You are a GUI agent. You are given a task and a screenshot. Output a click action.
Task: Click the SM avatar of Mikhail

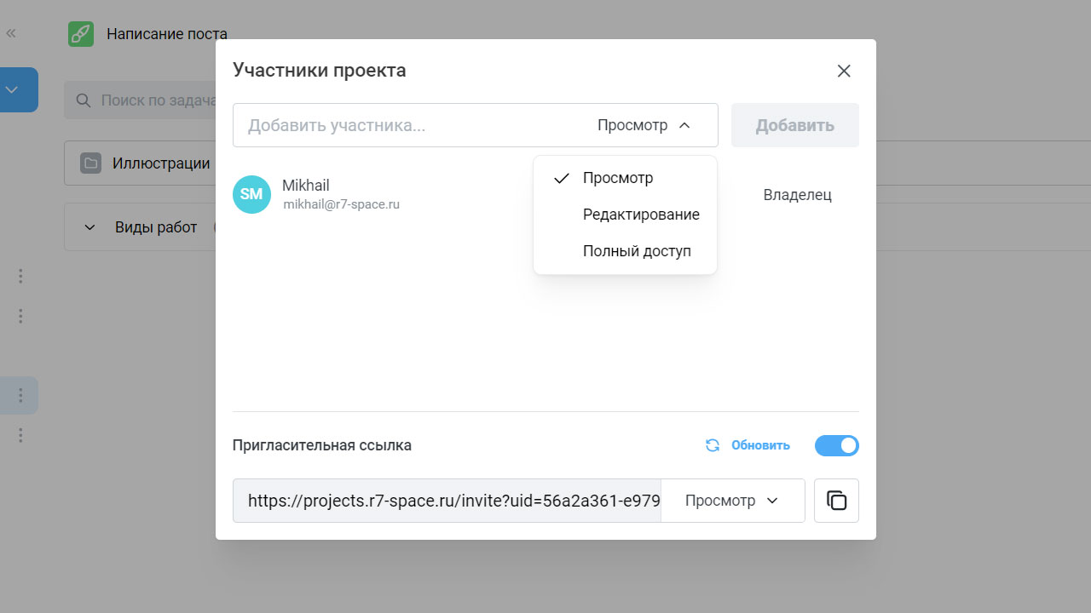pyautogui.click(x=251, y=194)
